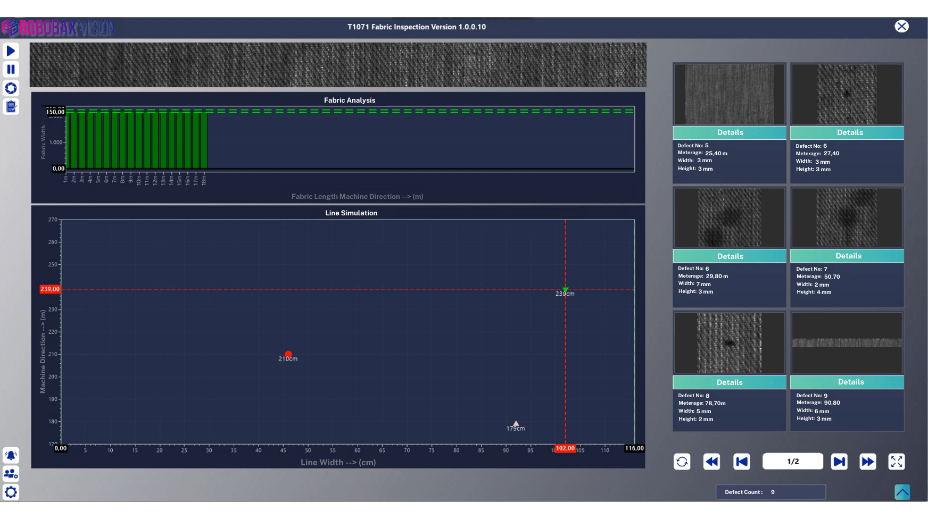Open Details for Defect No 8
Screen dimensions: 928x519
(x=730, y=382)
